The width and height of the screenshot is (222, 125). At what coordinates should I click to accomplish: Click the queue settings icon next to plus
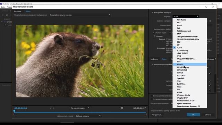tap(7, 15)
